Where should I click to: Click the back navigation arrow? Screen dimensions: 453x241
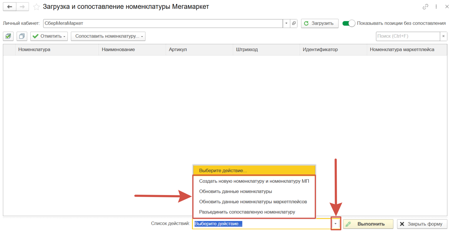point(9,7)
